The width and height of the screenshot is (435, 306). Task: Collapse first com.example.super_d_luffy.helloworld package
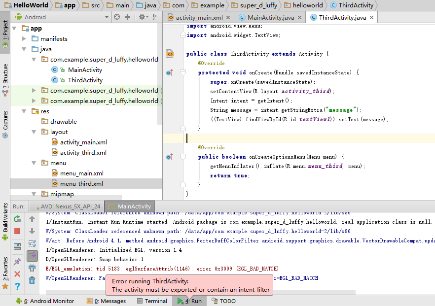coord(34,59)
